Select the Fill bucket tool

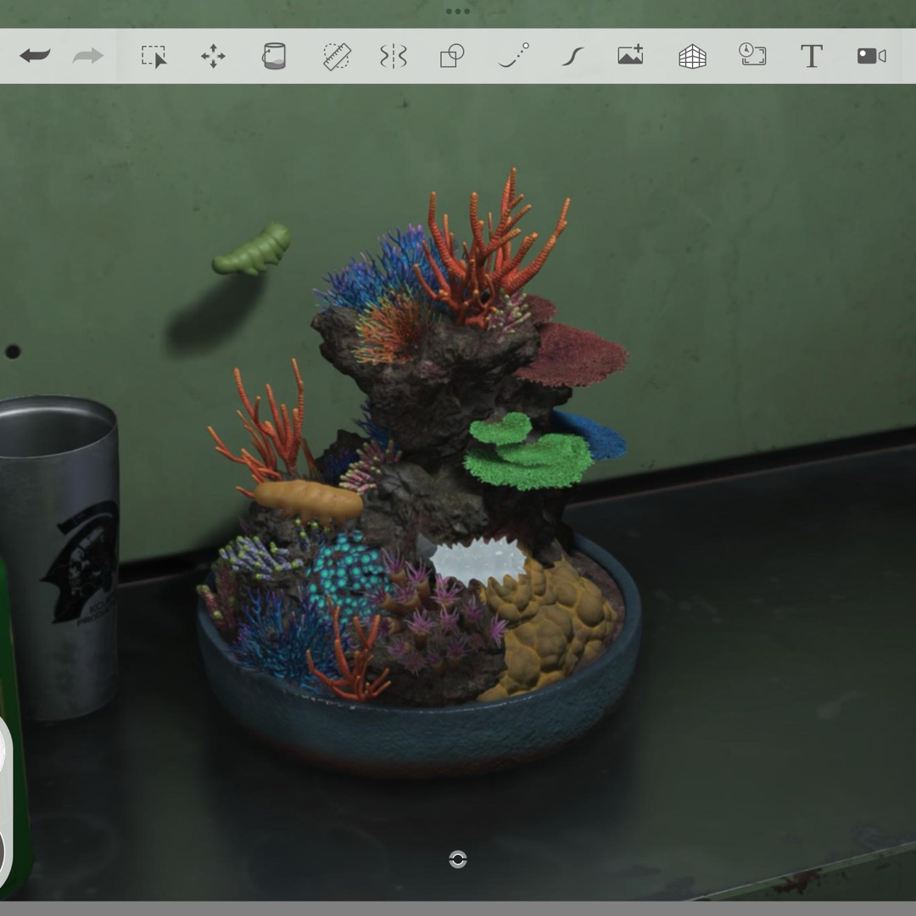274,56
